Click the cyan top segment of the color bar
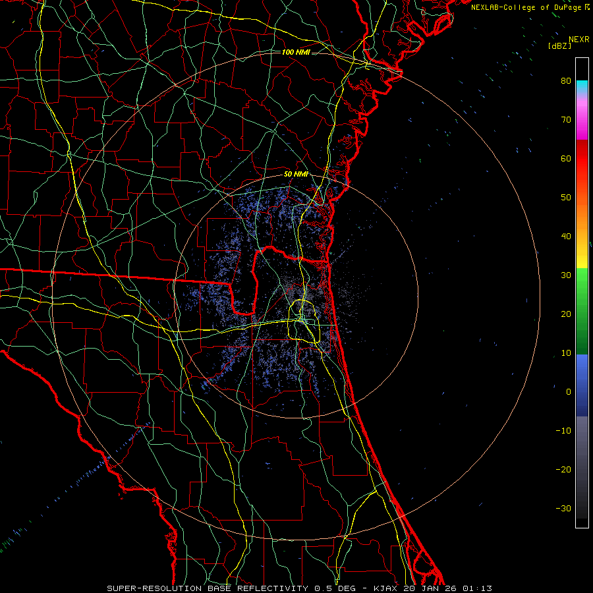The height and width of the screenshot is (593, 593). (x=582, y=87)
